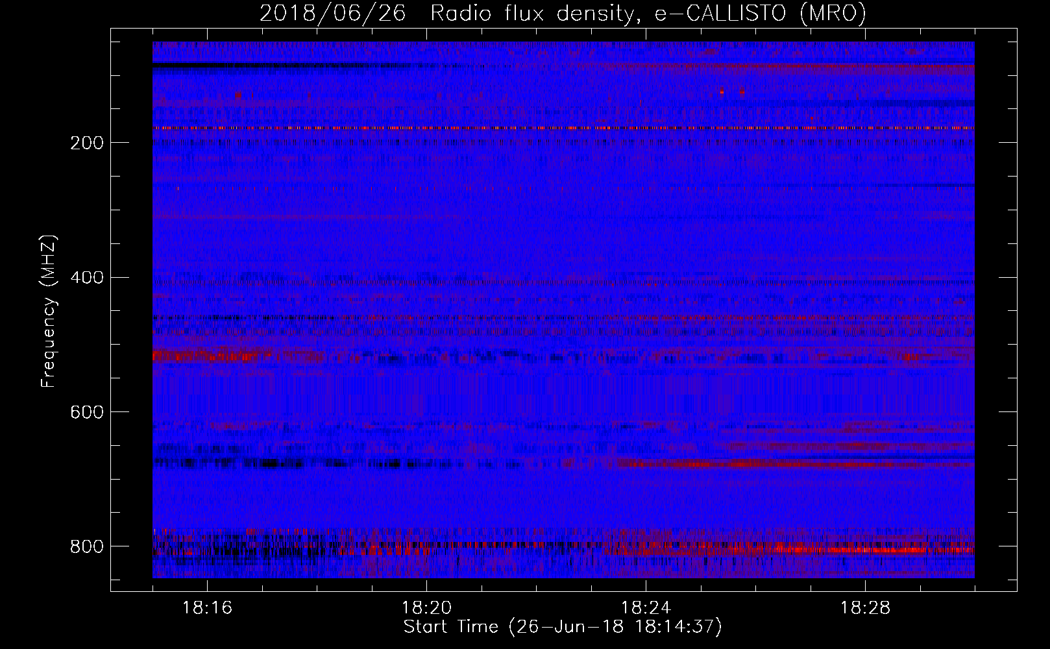Click the 18:16 time tick label

207,608
